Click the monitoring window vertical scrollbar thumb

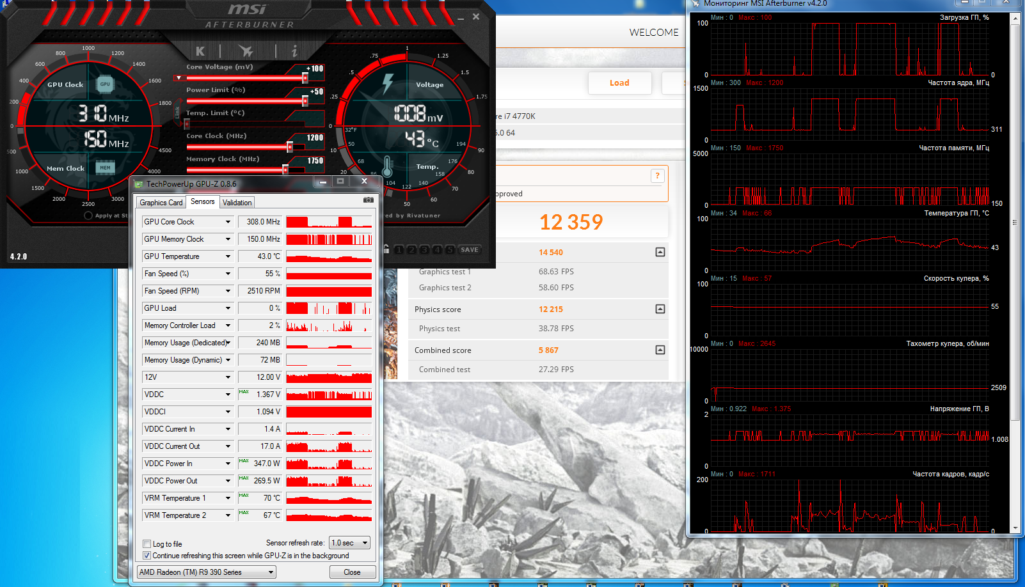(x=1015, y=223)
